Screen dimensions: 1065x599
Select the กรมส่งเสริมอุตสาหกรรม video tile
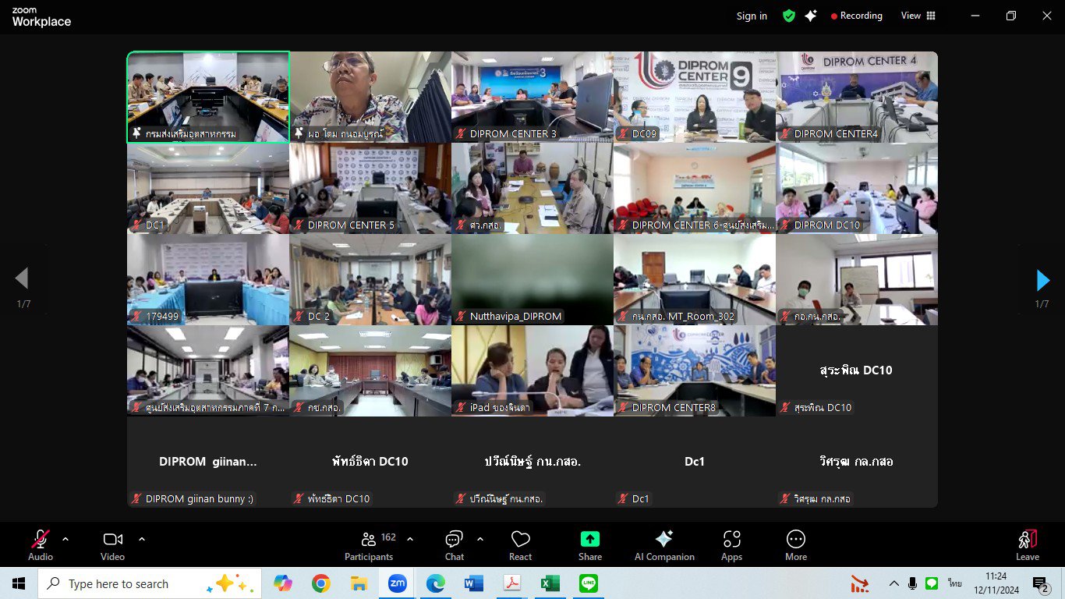(208, 97)
